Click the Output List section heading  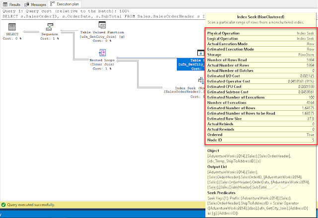(217, 167)
